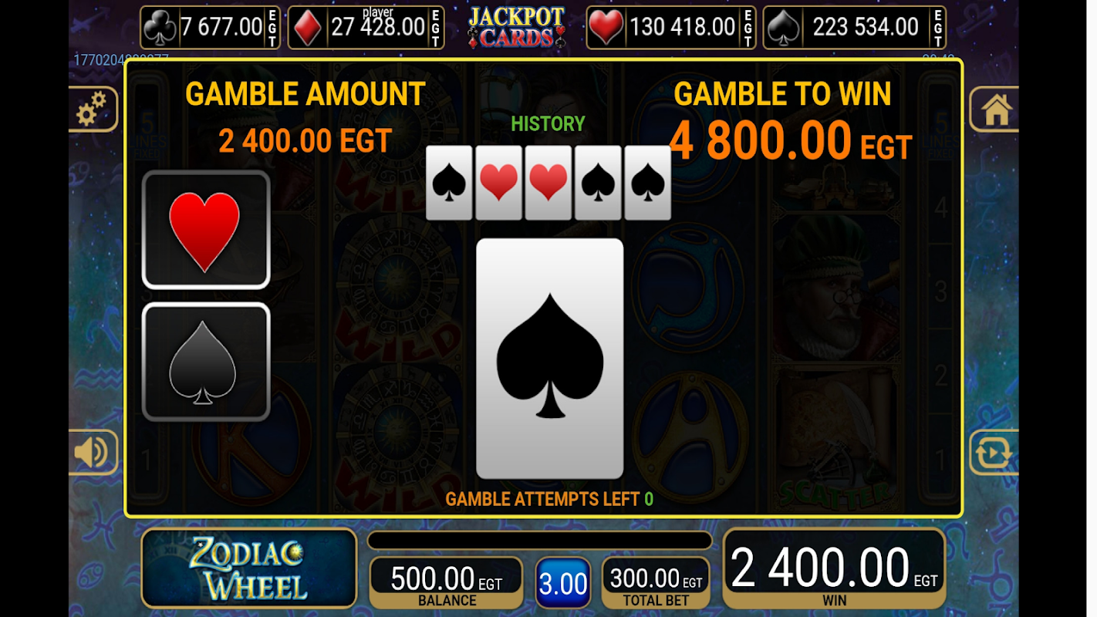Screen dimensions: 1097x617
Task: Click the spades jackpot 223 534.00 display
Action: 855,28
